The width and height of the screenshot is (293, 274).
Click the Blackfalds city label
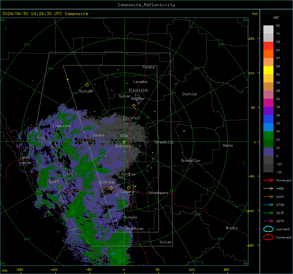138,90
